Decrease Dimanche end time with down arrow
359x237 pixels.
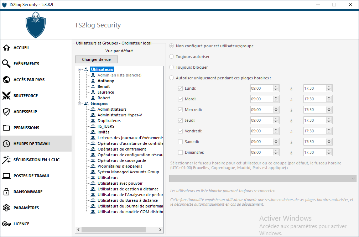tap(329, 154)
